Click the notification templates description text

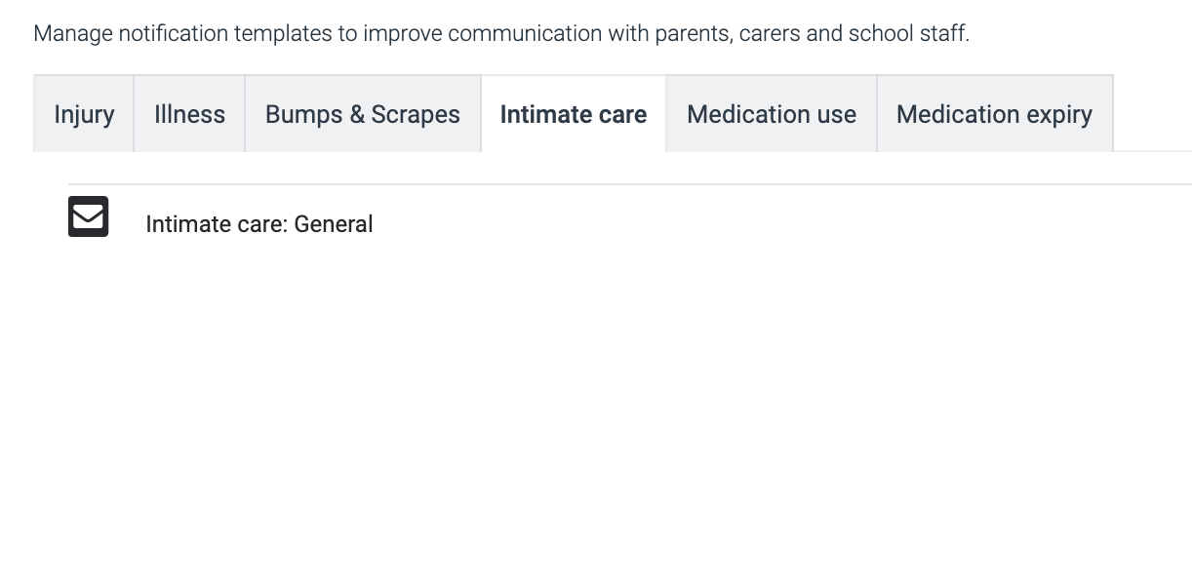[x=501, y=34]
